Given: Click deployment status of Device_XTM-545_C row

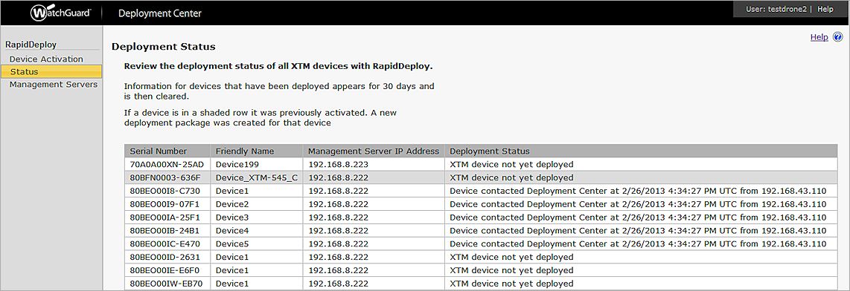Looking at the screenshot, I should [511, 177].
